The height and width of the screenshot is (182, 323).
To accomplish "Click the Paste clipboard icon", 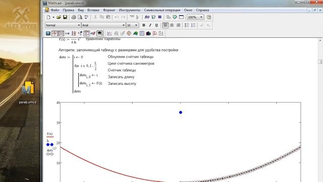I will 108,17.
